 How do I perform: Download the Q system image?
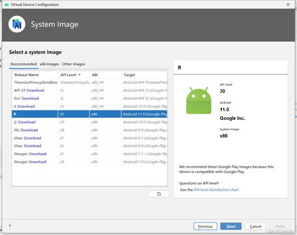pos(27,122)
